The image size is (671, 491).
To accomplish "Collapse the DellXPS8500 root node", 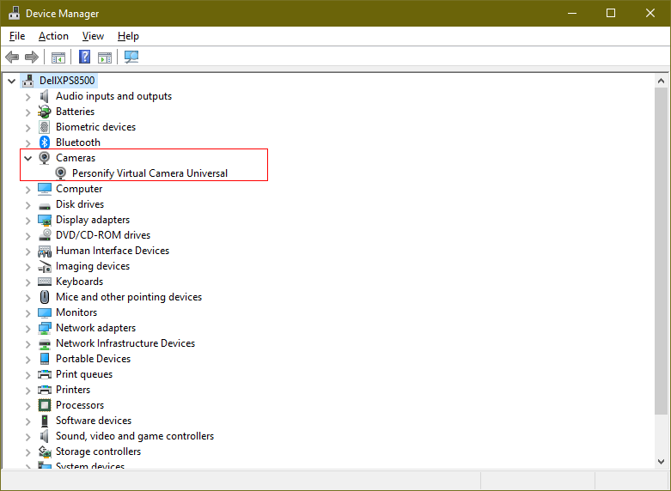I will (x=11, y=81).
